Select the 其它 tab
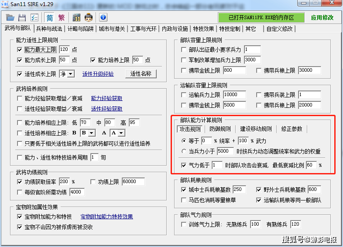Viewport: 343px width, 247px height. click(250, 29)
